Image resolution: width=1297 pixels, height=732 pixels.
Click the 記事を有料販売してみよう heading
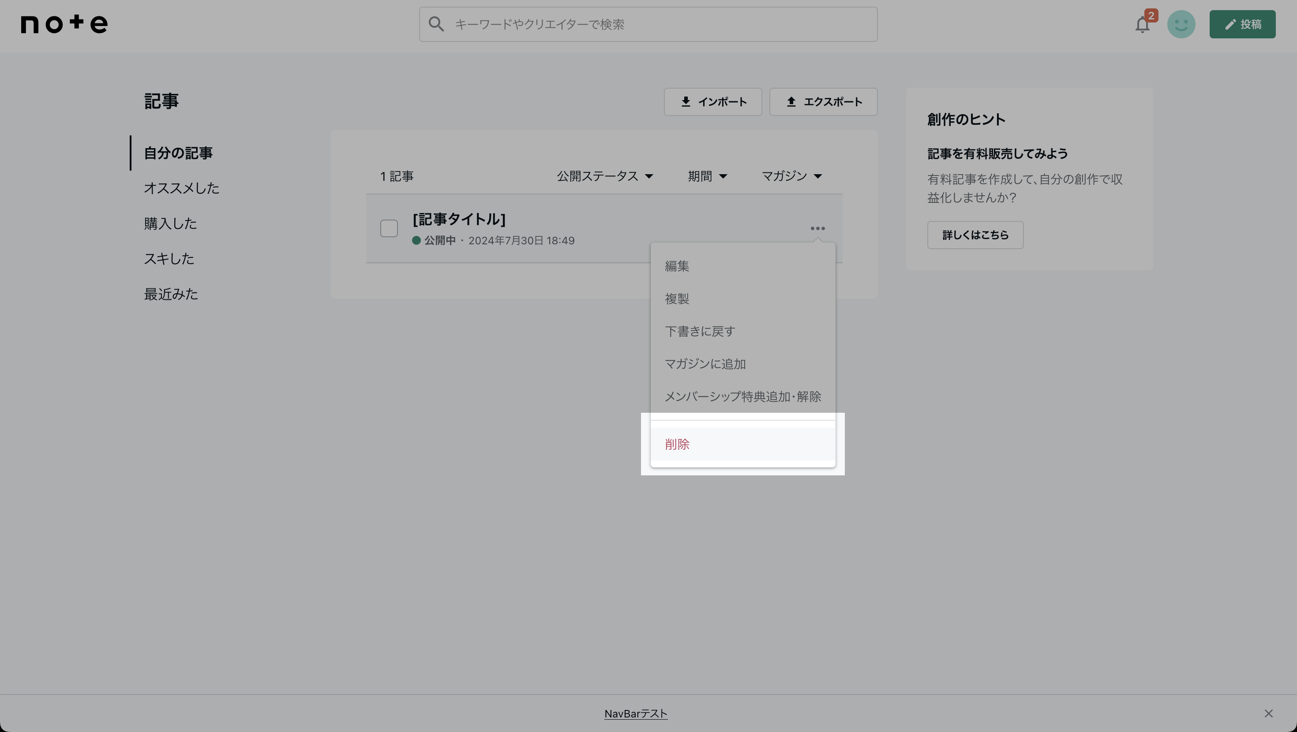(997, 153)
